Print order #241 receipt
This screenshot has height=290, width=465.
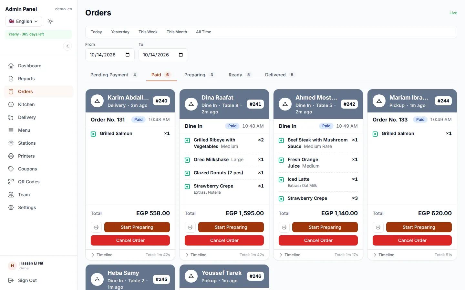point(190,227)
